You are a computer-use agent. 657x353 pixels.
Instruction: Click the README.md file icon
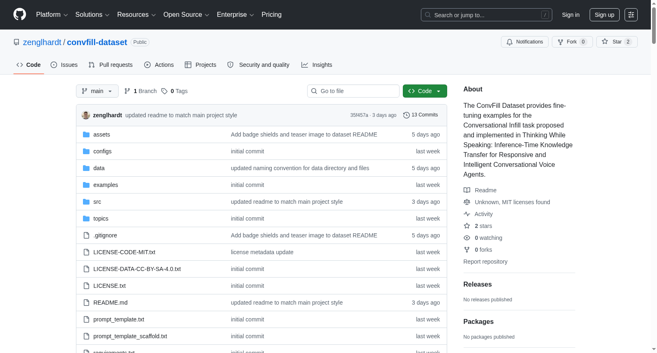click(x=86, y=303)
